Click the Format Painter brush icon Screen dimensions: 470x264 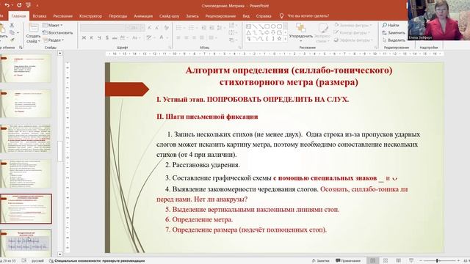(12, 40)
